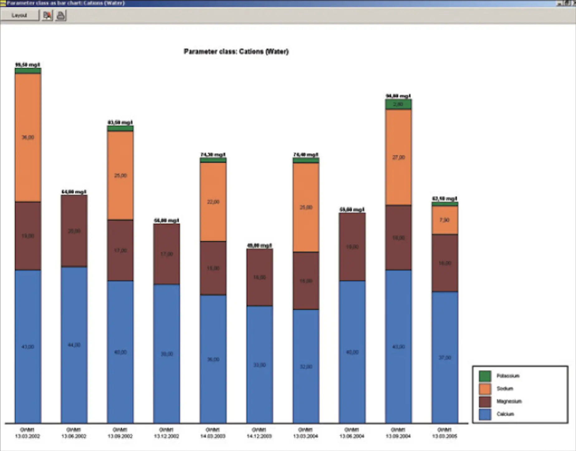Screen dimensions: 576x451
Task: Select the Potassium segment of the 13.09.2004 bar
Action: [x=398, y=104]
